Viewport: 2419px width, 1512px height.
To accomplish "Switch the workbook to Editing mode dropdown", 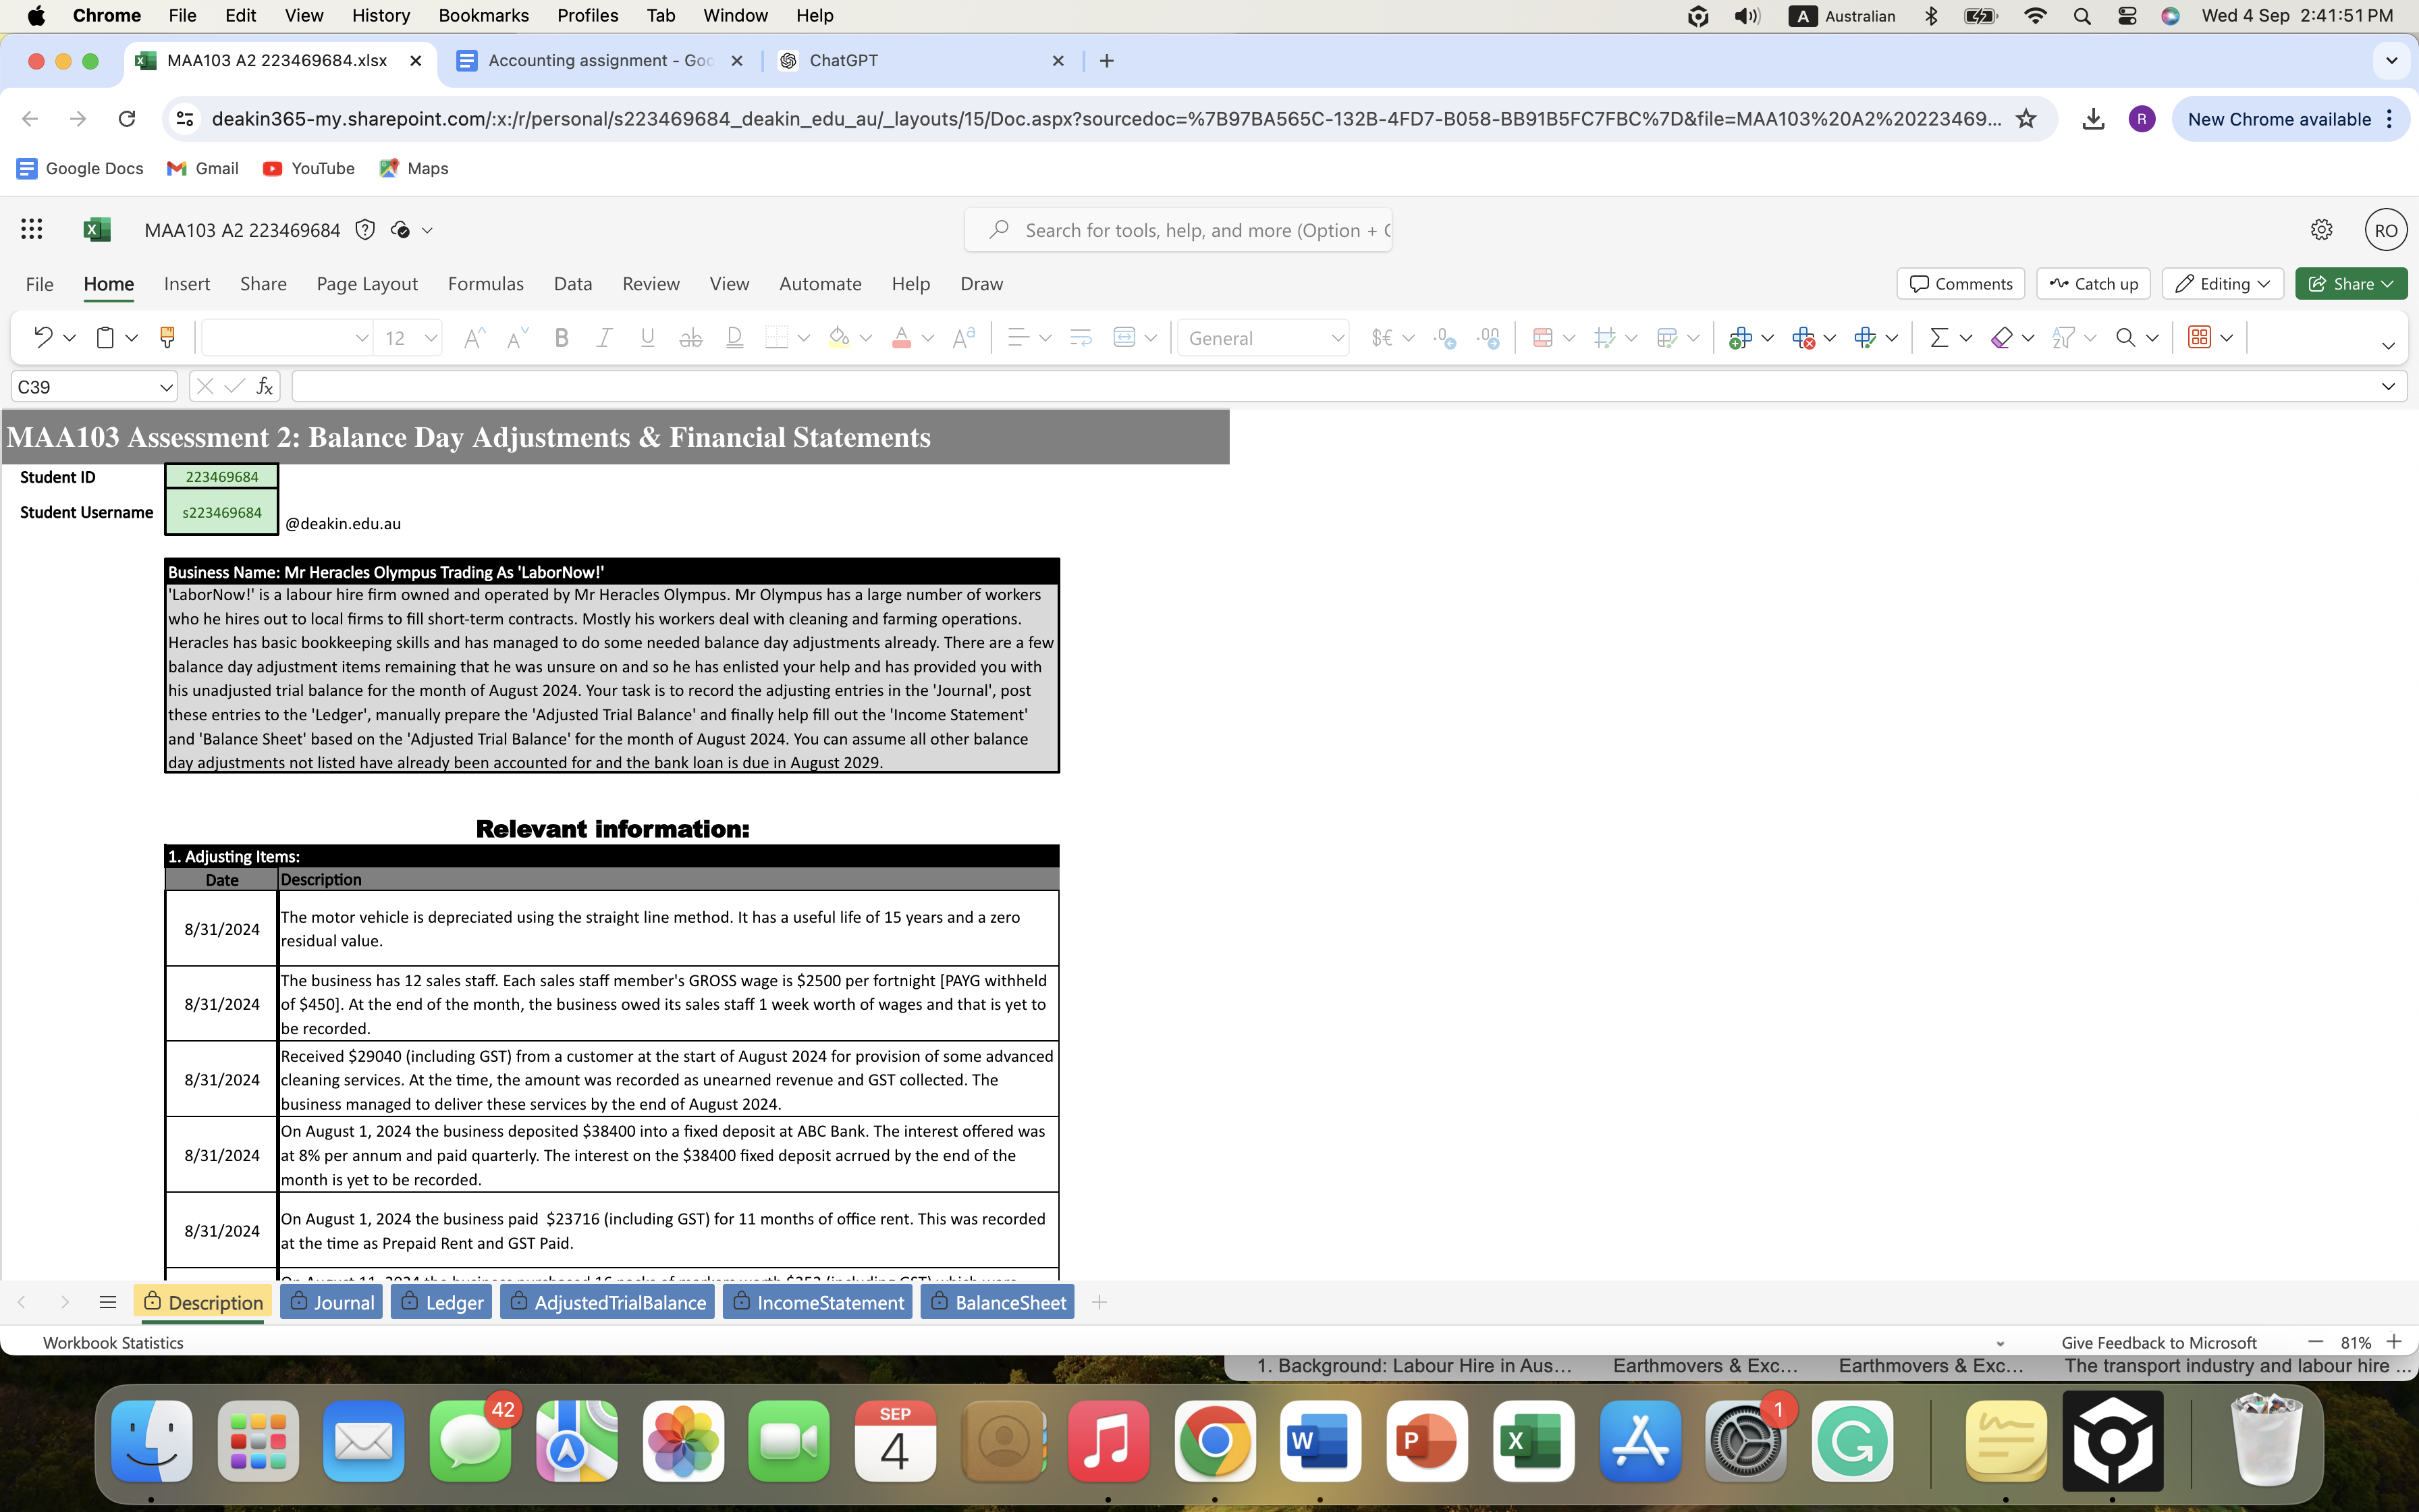I will coord(2221,283).
